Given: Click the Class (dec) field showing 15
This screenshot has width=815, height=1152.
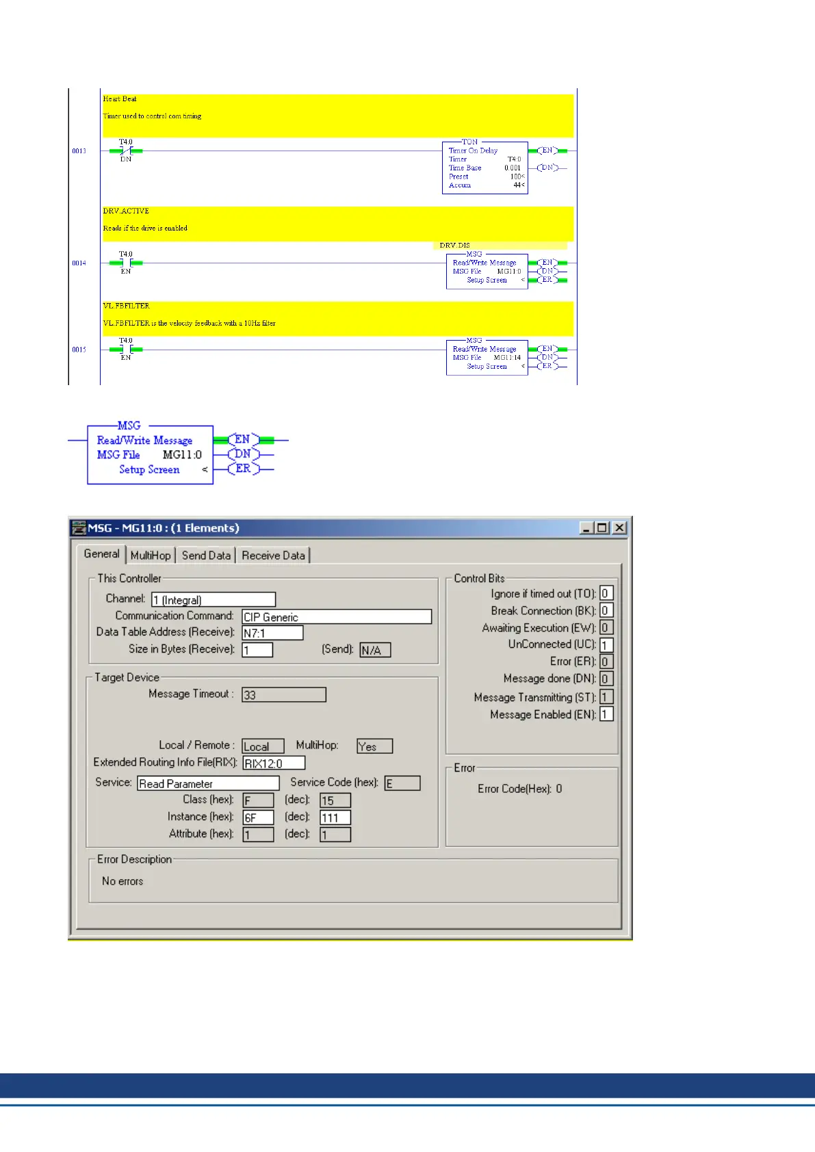Looking at the screenshot, I should (x=335, y=800).
